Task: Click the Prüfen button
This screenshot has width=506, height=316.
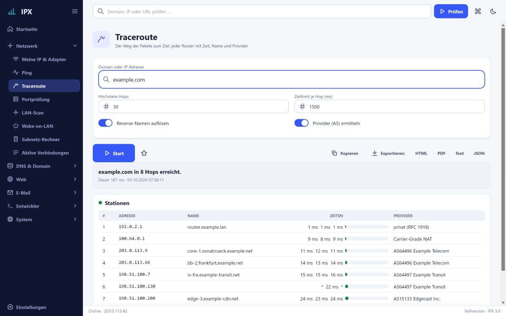Action: (x=451, y=11)
